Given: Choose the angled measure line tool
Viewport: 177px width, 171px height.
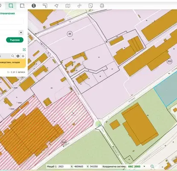Looking at the screenshot, I should pyautogui.click(x=45, y=6).
